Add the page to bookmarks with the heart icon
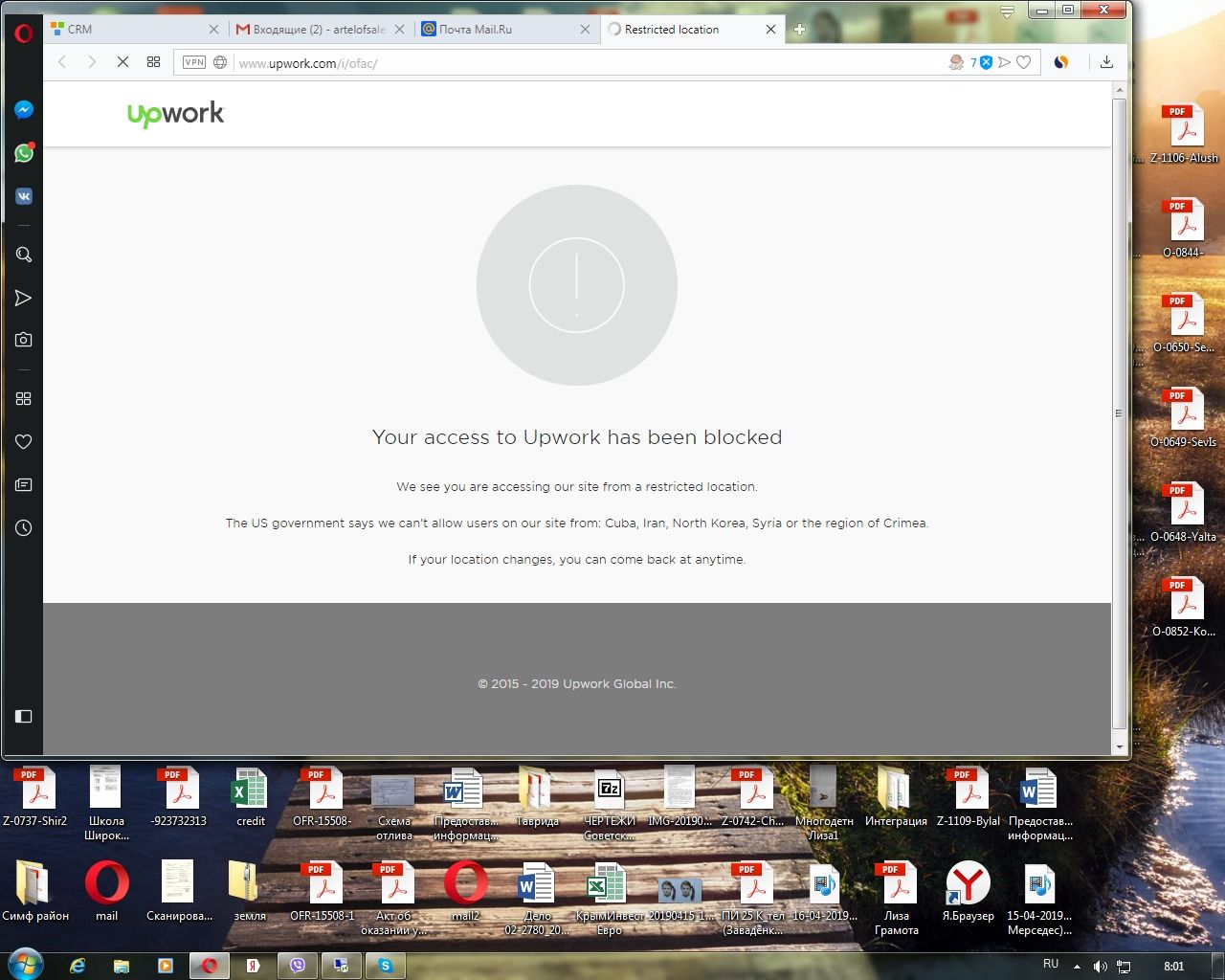This screenshot has height=980, width=1225. (x=1024, y=62)
